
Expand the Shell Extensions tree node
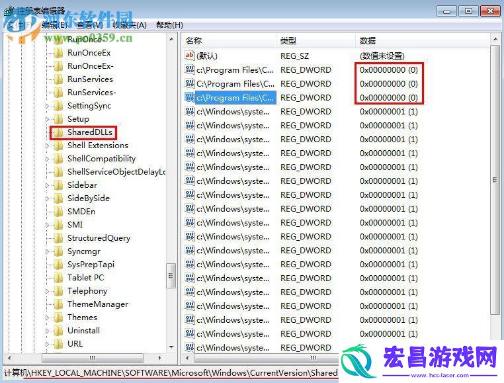pyautogui.click(x=47, y=146)
